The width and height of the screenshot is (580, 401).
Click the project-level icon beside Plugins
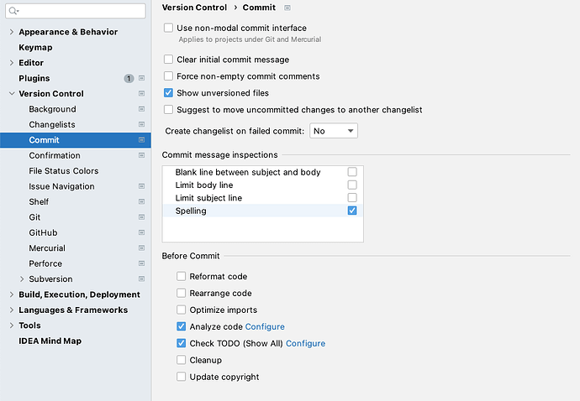pos(141,78)
